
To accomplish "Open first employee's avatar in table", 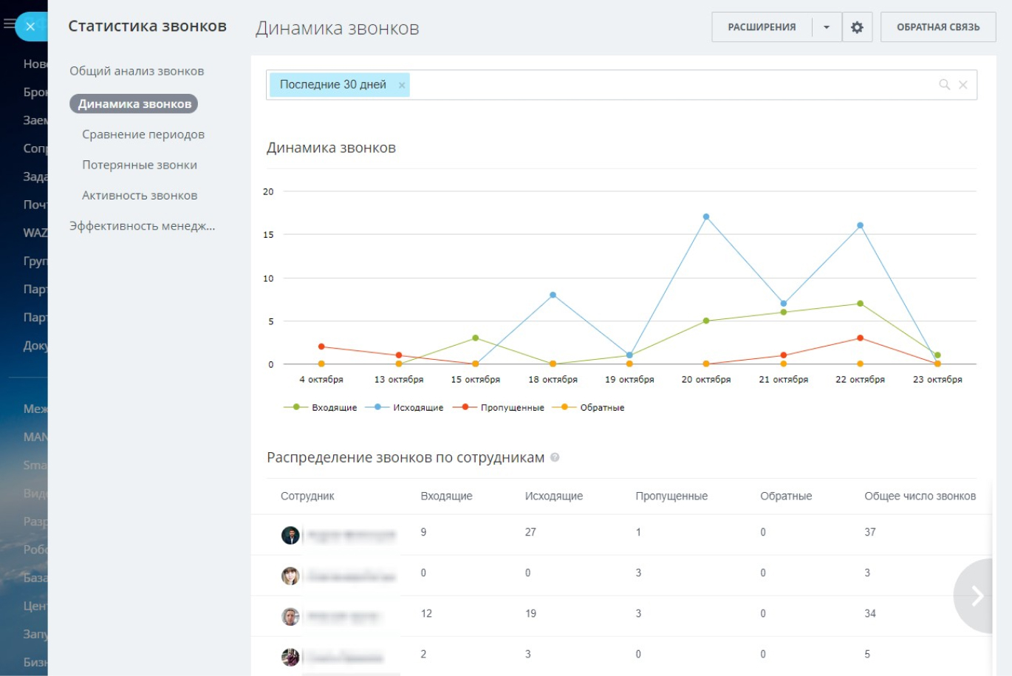I will pyautogui.click(x=290, y=535).
